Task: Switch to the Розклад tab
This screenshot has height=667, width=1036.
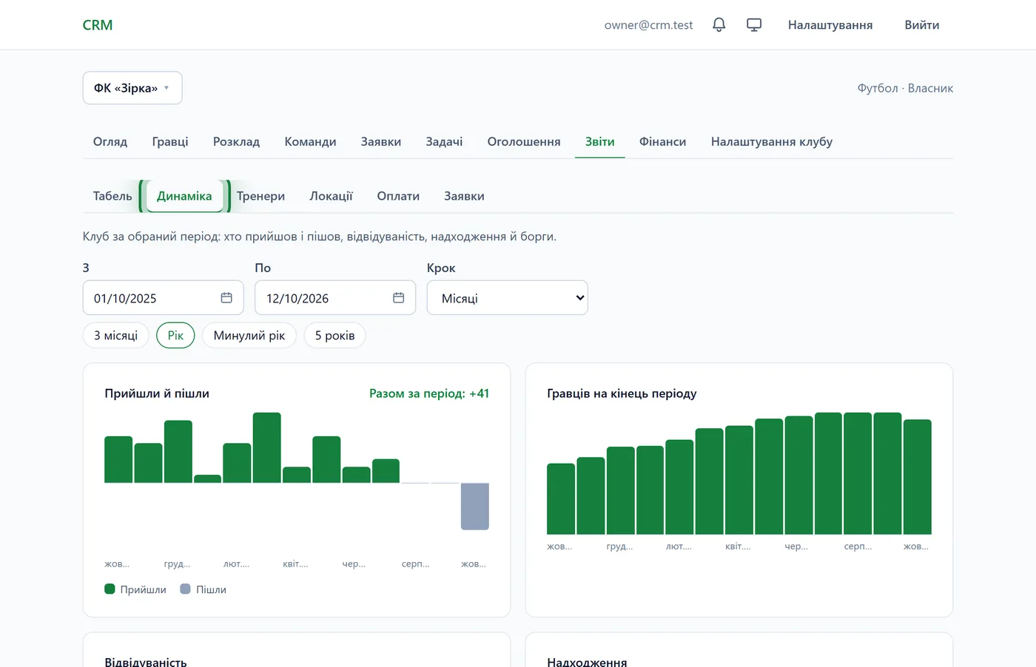Action: click(x=236, y=141)
